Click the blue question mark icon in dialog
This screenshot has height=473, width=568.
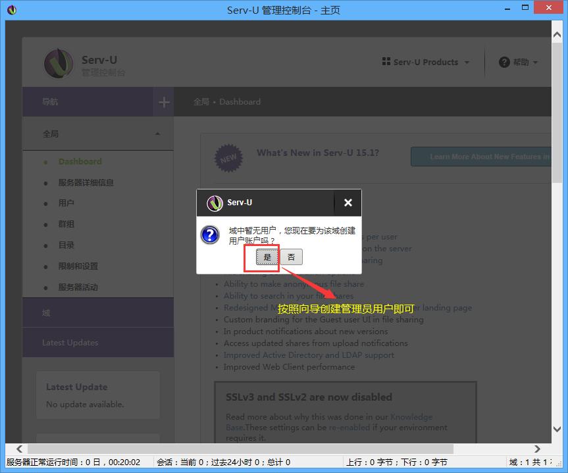(210, 235)
